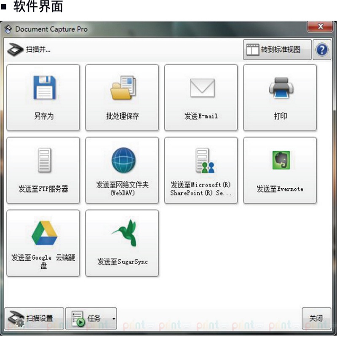
Task: Close the Document Capture Pro window
Action: pos(320,27)
